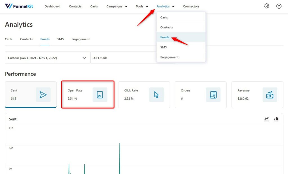Open Connectors in top navigation
The height and width of the screenshot is (174, 288).
click(191, 6)
